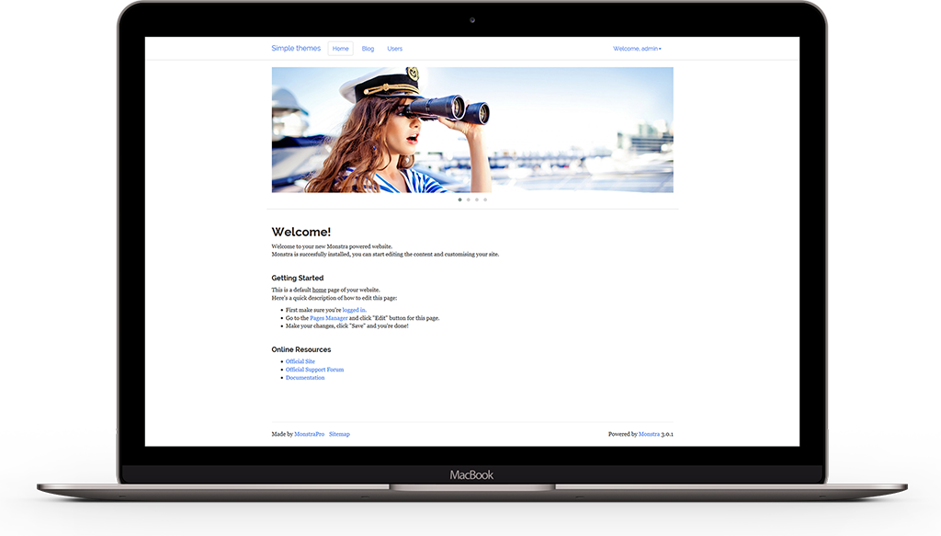Switch to the Users tab
Screen dimensions: 941x536
click(x=394, y=48)
